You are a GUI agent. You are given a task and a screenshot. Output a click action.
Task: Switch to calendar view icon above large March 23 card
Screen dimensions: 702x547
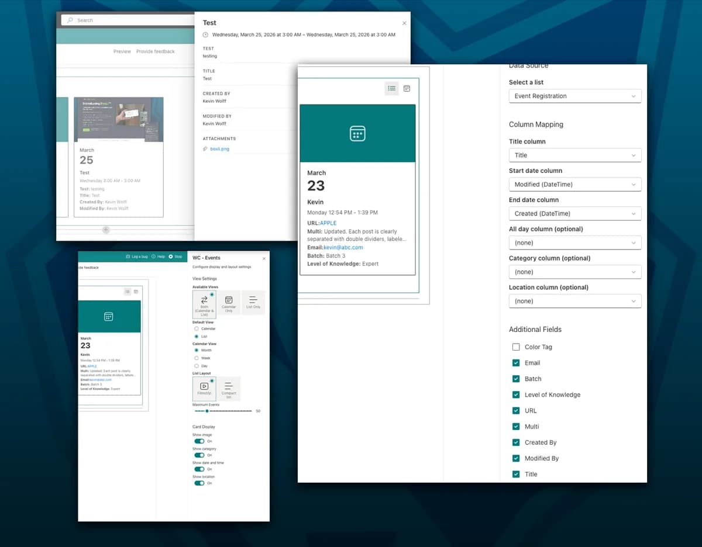point(407,88)
